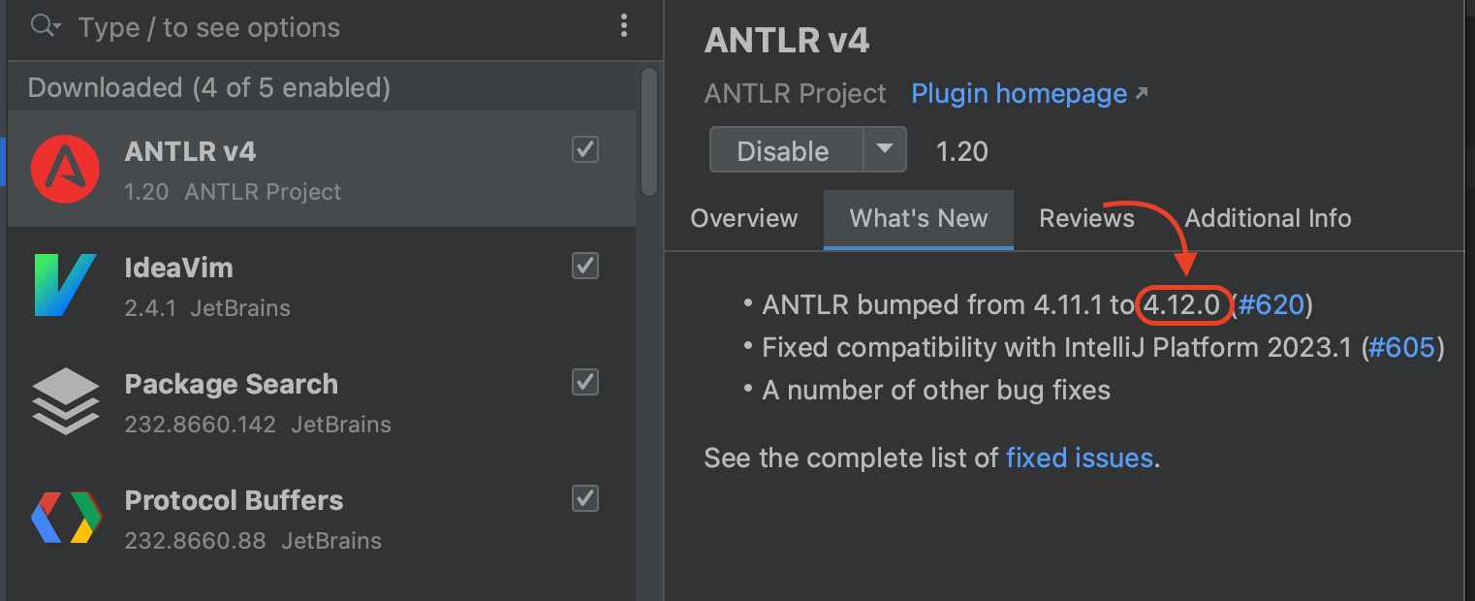1475x601 pixels.
Task: Click 'A number of other bug fixes' text
Action: [x=936, y=391]
